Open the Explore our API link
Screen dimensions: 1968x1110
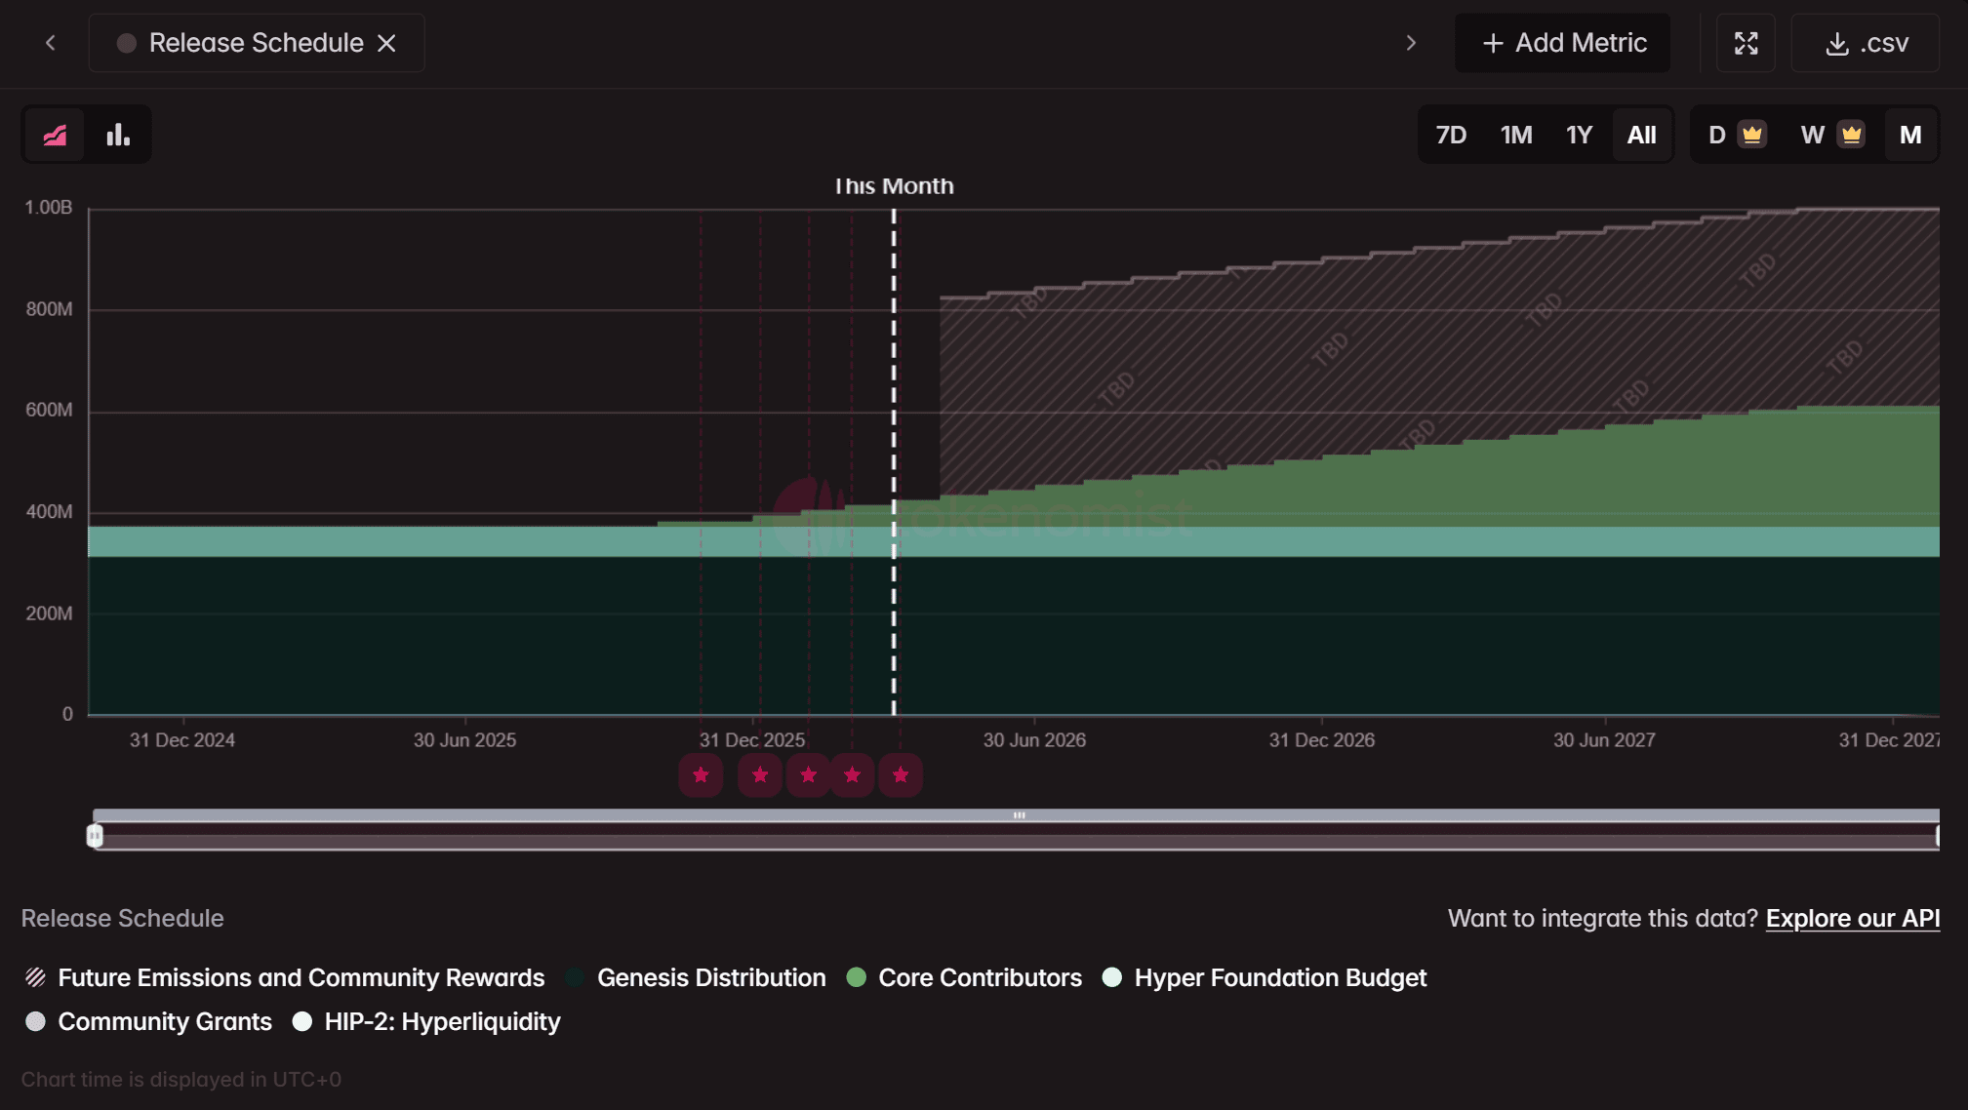tap(1852, 918)
